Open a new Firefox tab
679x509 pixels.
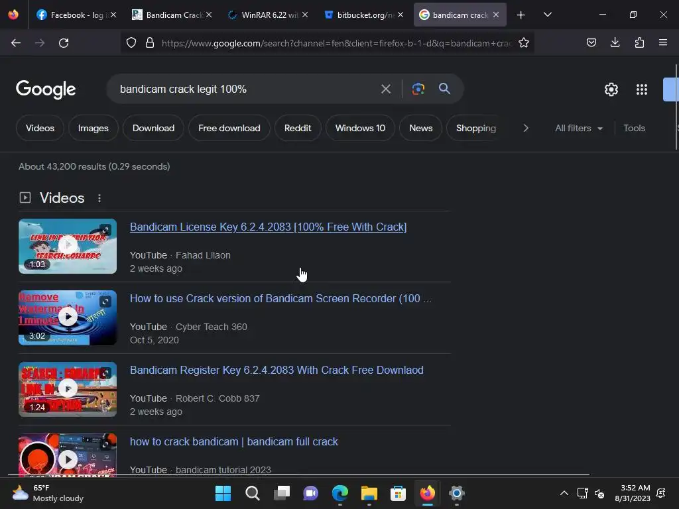[x=521, y=15]
